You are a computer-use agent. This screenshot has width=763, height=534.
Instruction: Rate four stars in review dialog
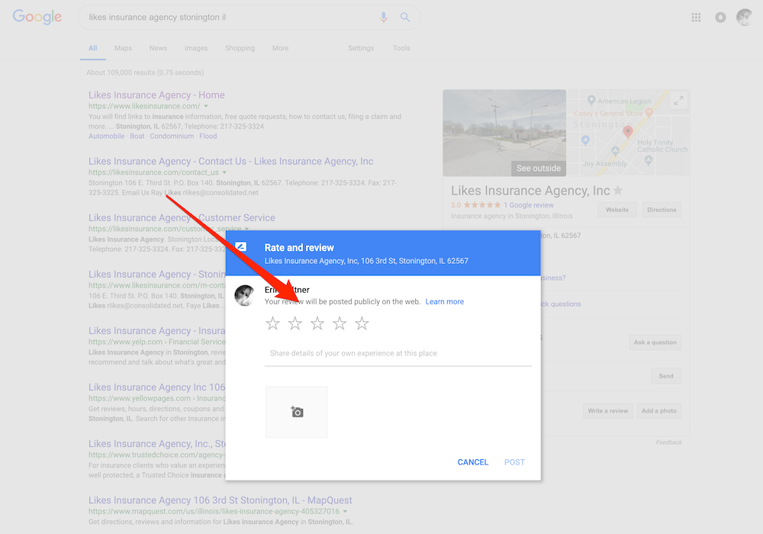tap(340, 323)
